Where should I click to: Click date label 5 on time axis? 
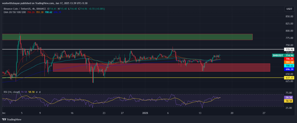coord(22,113)
